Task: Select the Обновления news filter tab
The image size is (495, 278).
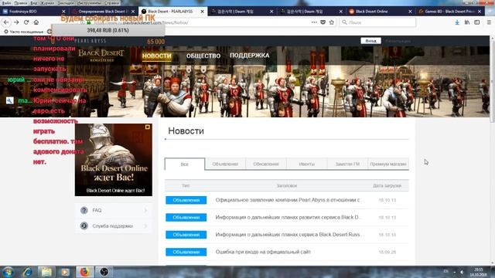Action: click(266, 164)
